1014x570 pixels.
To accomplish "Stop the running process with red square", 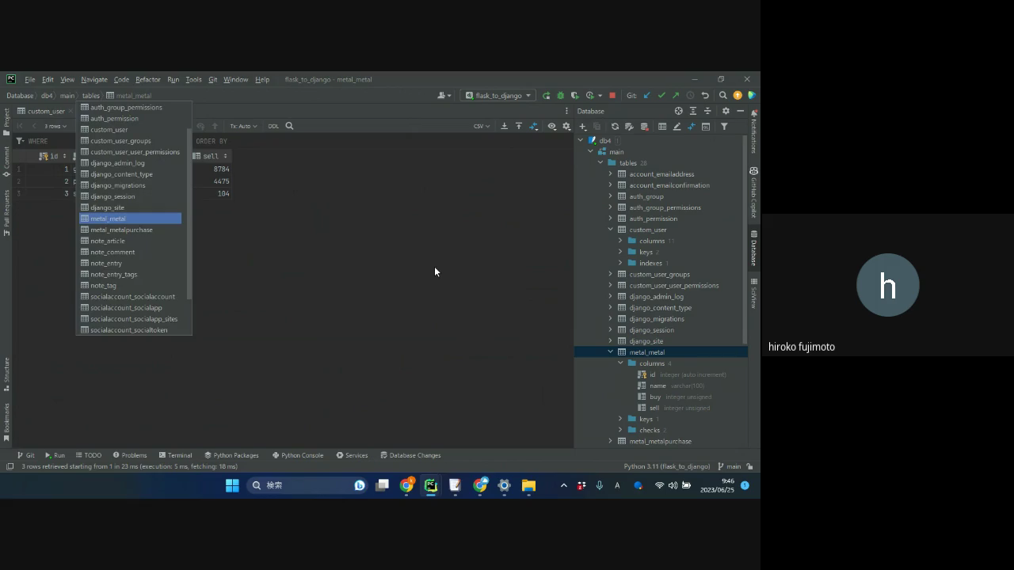I will click(612, 96).
